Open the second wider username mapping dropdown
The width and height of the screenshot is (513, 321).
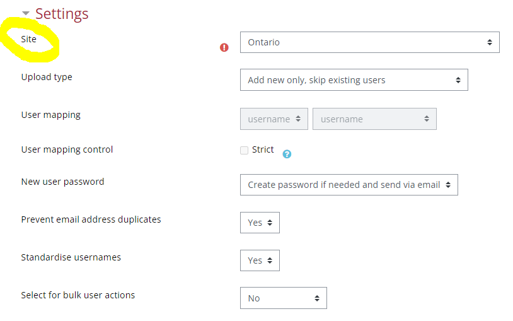click(x=374, y=119)
